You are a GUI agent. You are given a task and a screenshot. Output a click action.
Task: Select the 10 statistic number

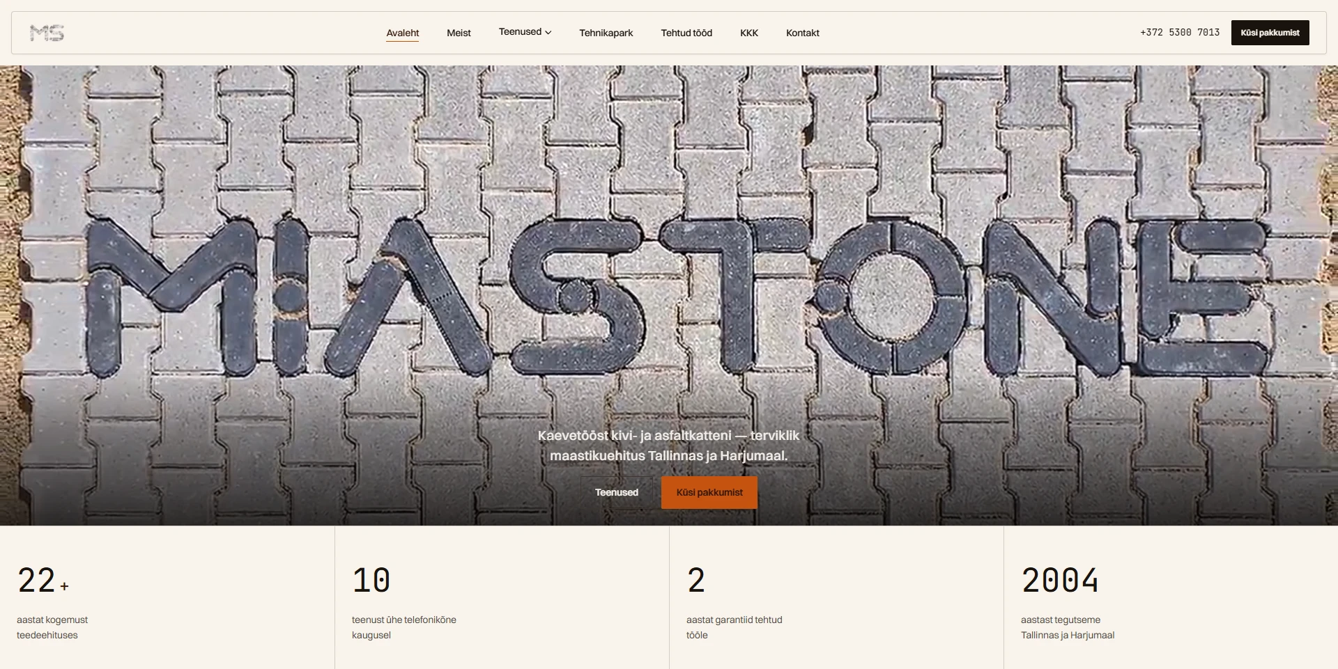[x=371, y=581]
